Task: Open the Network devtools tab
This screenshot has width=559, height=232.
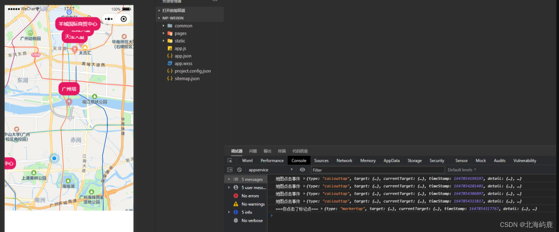Action: coord(344,161)
